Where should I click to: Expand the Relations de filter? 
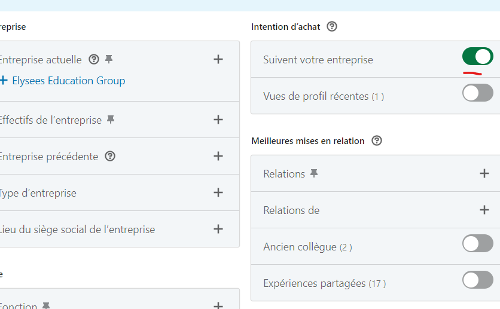(x=484, y=210)
